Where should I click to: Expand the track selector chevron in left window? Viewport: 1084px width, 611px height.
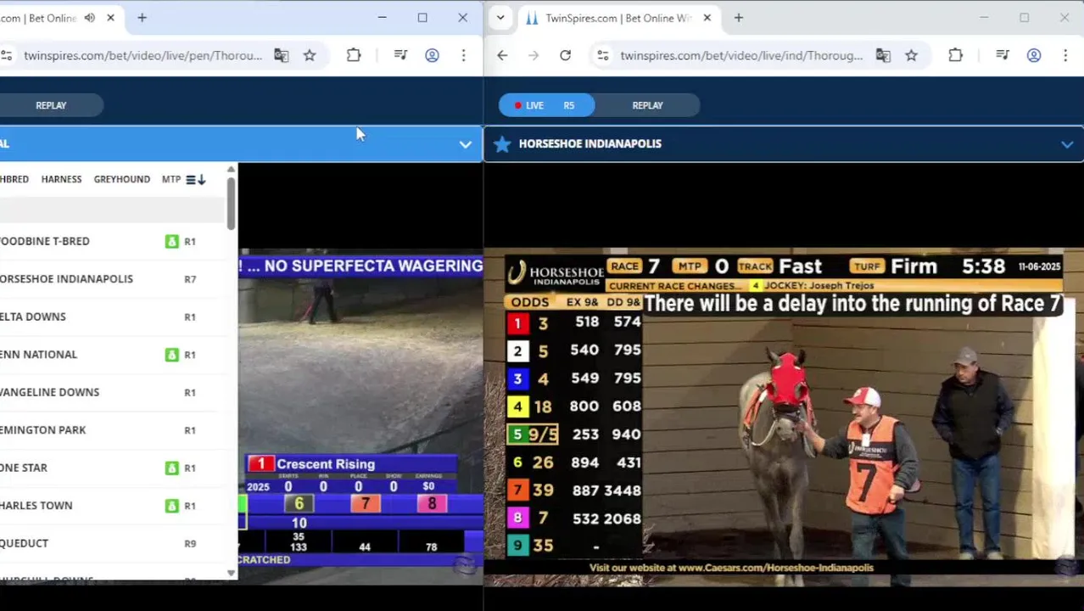[x=465, y=144]
